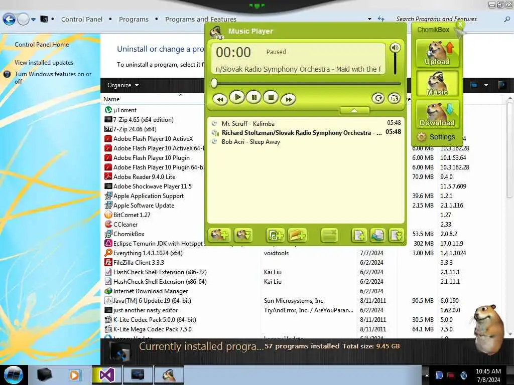Open ChomikBox Download
The image size is (514, 385).
pos(437,114)
